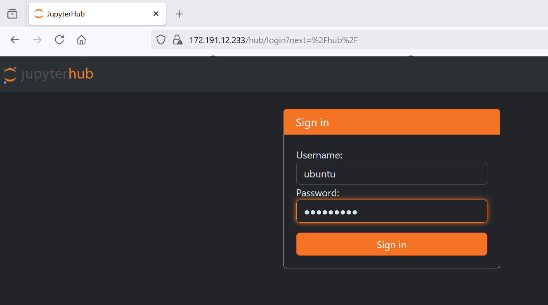Click the browser address bar

(289, 40)
